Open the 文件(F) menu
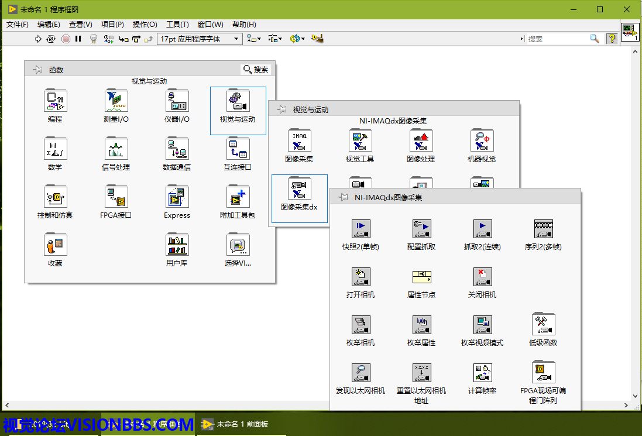This screenshot has width=642, height=436. click(17, 25)
